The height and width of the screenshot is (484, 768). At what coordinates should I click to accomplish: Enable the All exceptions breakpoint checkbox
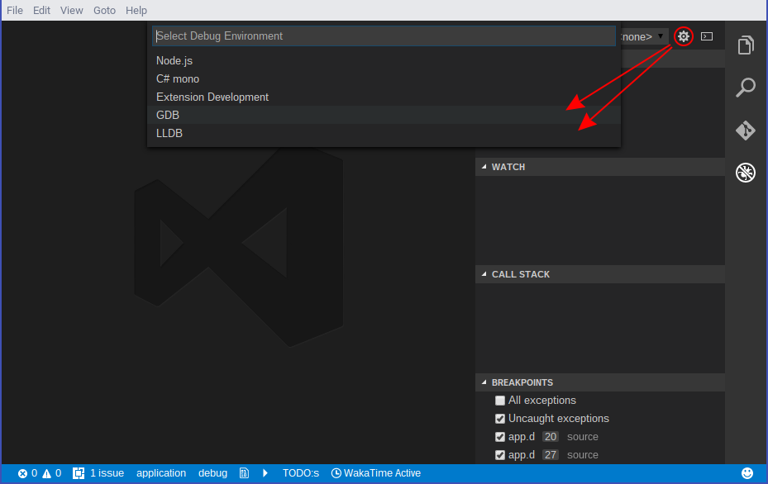(x=500, y=401)
